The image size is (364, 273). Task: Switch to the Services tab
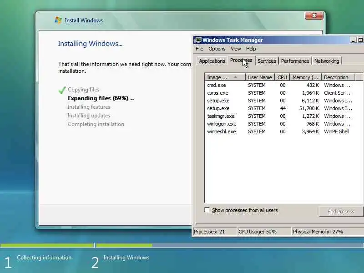pos(267,61)
